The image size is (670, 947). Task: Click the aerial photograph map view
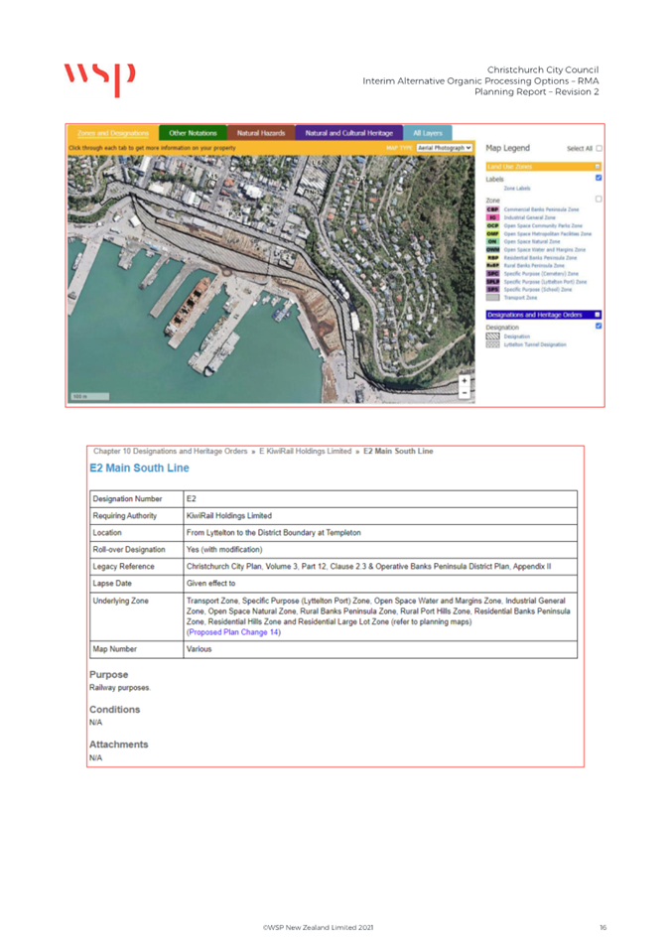tap(271, 279)
